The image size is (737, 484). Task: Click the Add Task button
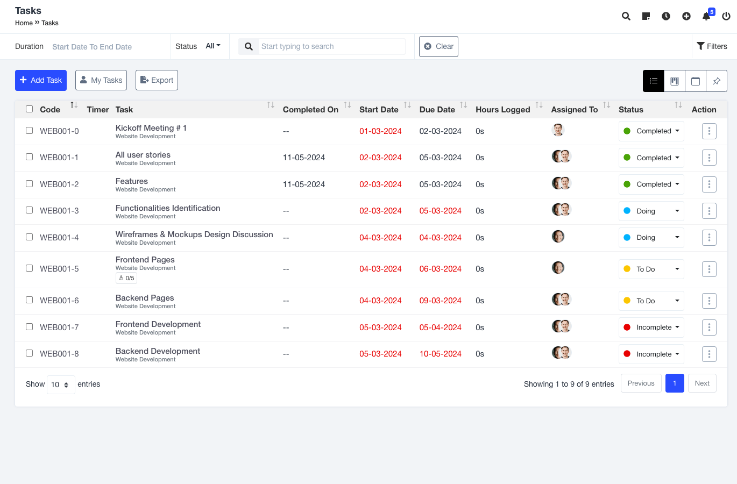click(x=41, y=80)
